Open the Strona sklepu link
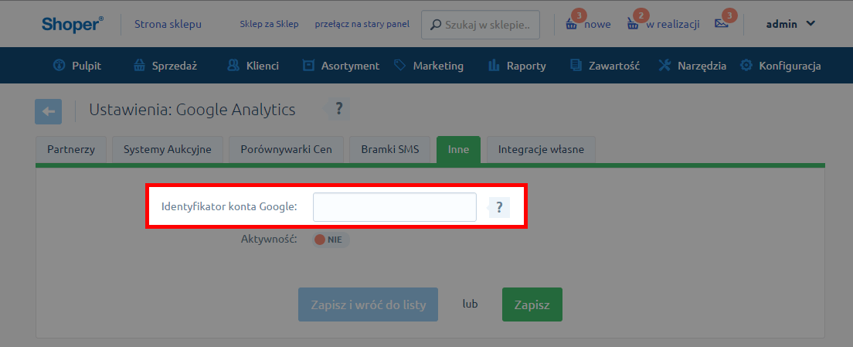Screen dimensions: 853x347 pos(168,25)
